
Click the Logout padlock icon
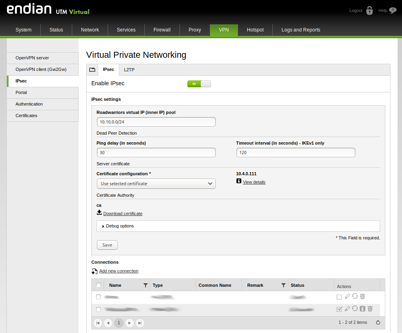(369, 10)
